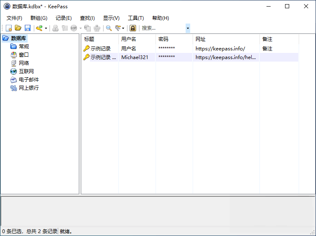Open the 工具(T) menu
Screen dimensions: 316x236
136,18
